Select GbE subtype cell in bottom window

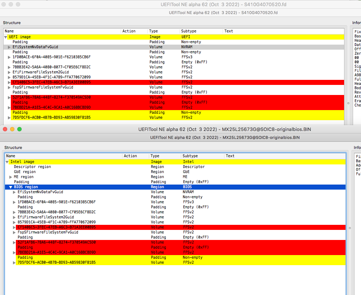186,172
